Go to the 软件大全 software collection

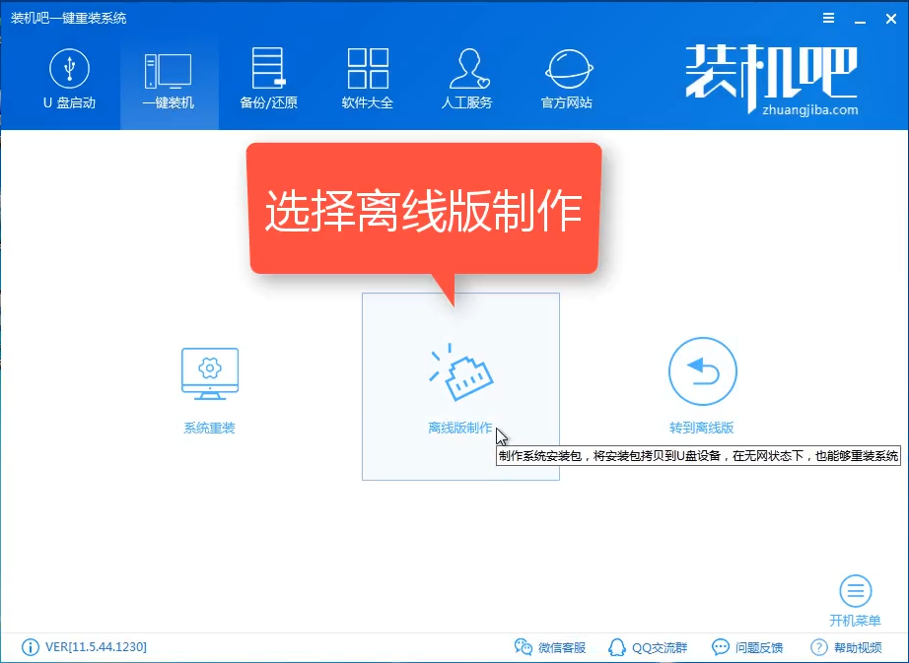tap(368, 79)
